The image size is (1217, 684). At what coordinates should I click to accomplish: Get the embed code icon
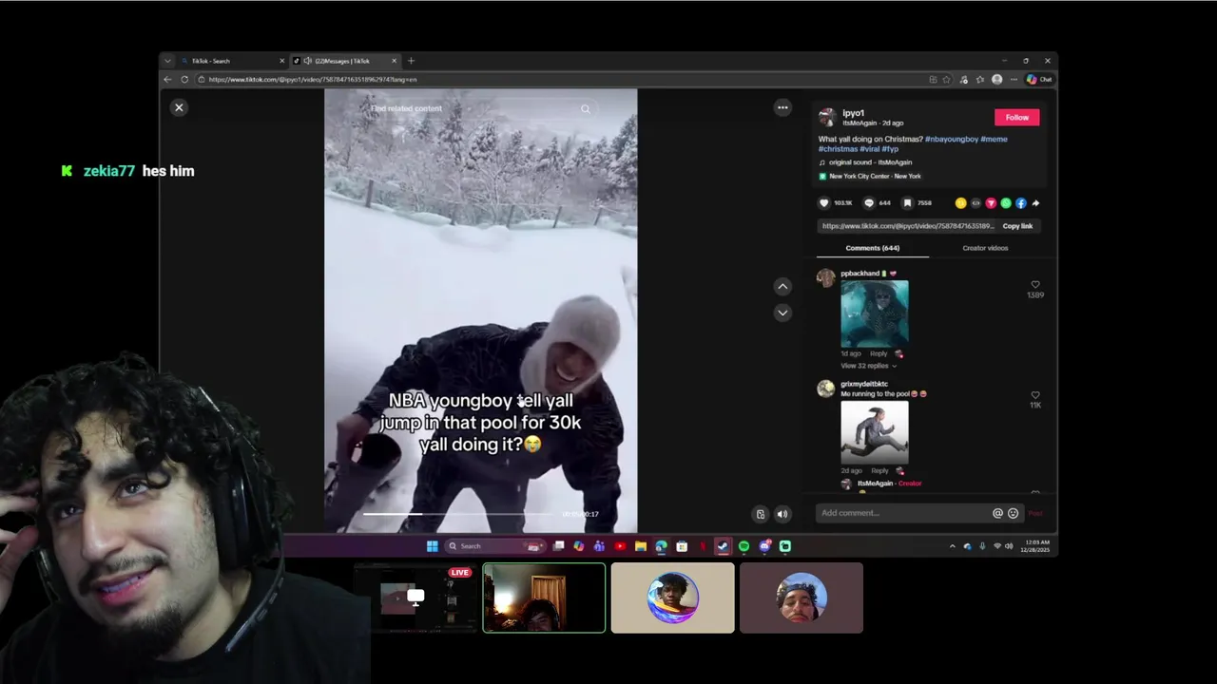pos(976,202)
